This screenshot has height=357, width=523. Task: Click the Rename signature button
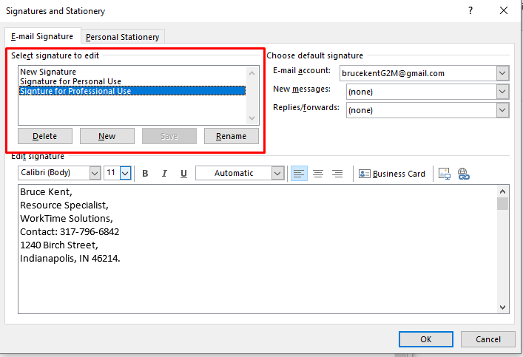[x=231, y=136]
